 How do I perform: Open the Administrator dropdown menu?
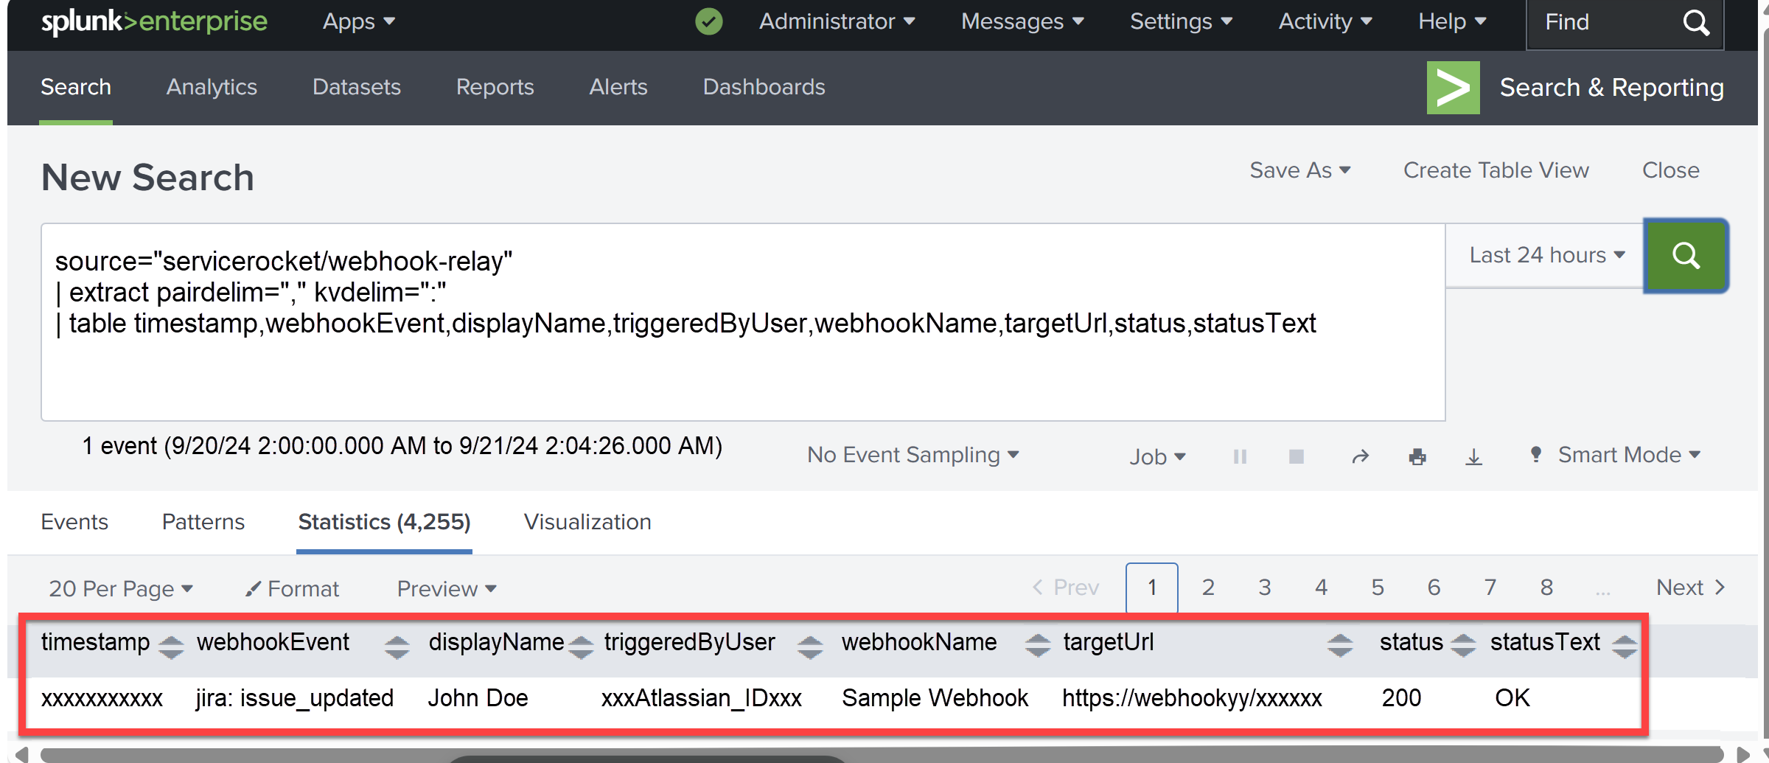click(837, 22)
